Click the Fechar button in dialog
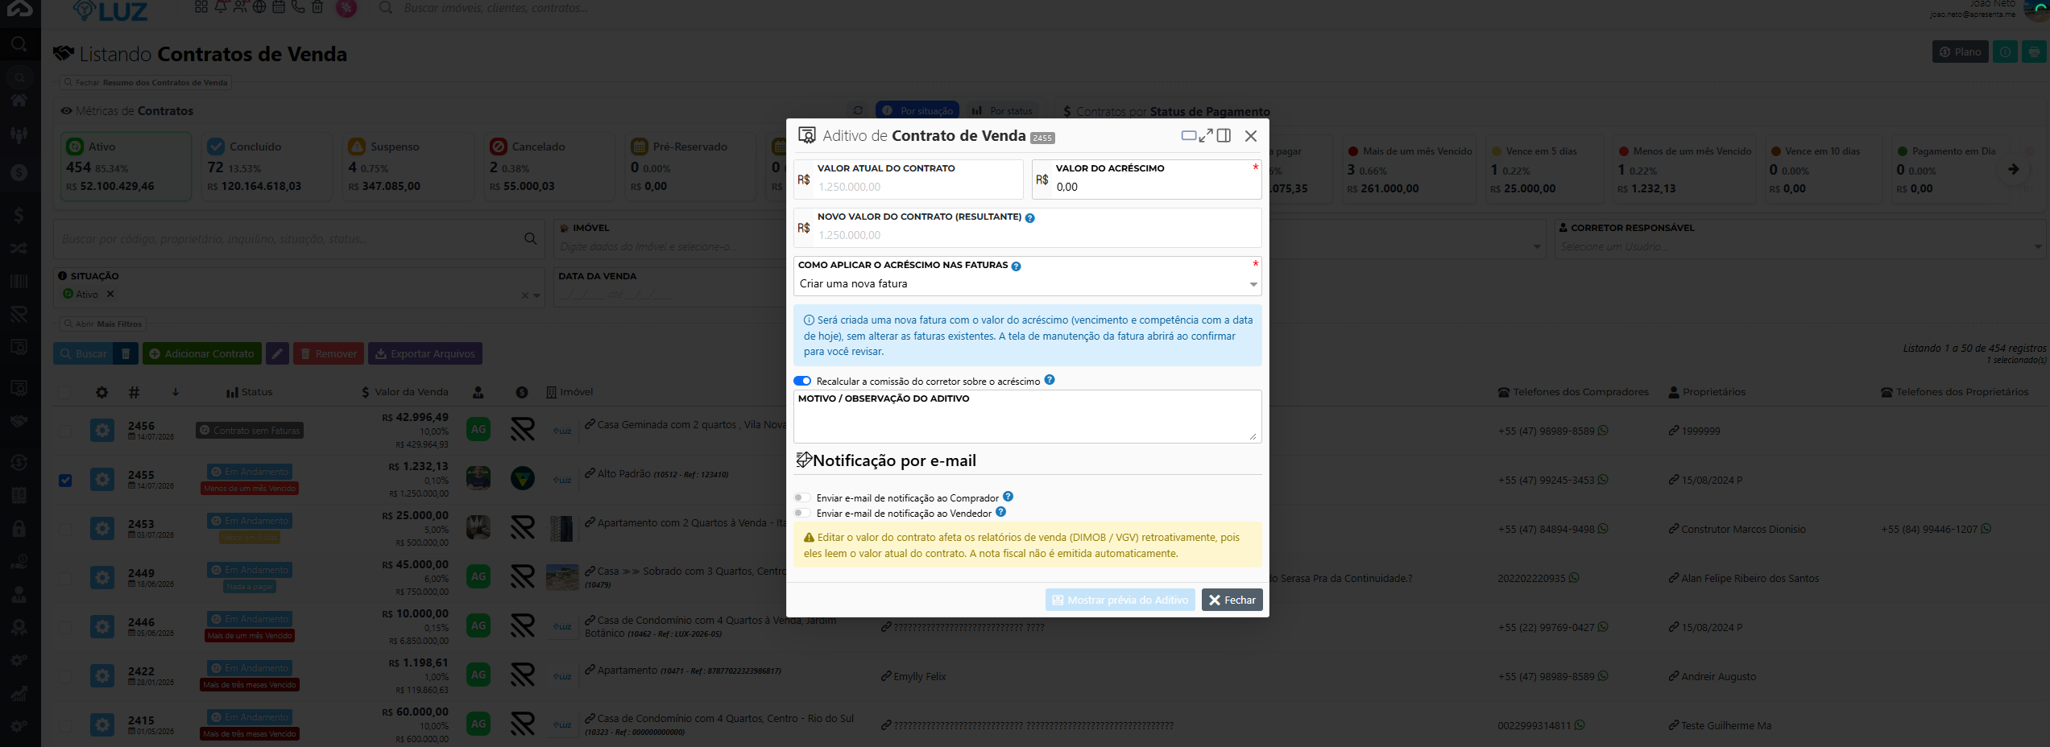Screen dimensions: 2050x747 pos(1232,600)
